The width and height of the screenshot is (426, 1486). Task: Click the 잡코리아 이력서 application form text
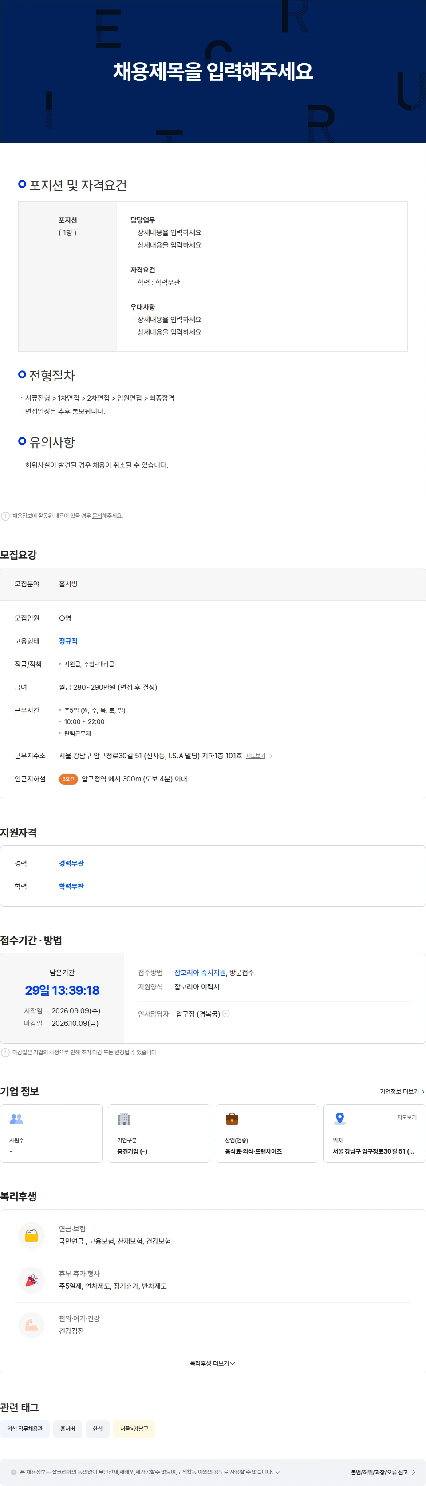pyautogui.click(x=197, y=987)
